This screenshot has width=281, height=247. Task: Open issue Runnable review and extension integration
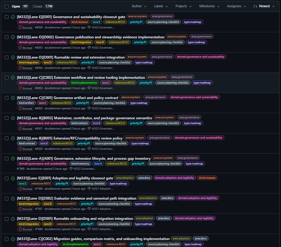71,57
